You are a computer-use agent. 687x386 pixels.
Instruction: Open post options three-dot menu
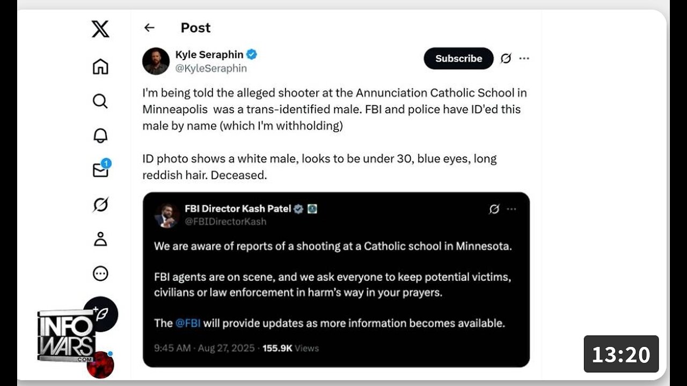pyautogui.click(x=524, y=58)
